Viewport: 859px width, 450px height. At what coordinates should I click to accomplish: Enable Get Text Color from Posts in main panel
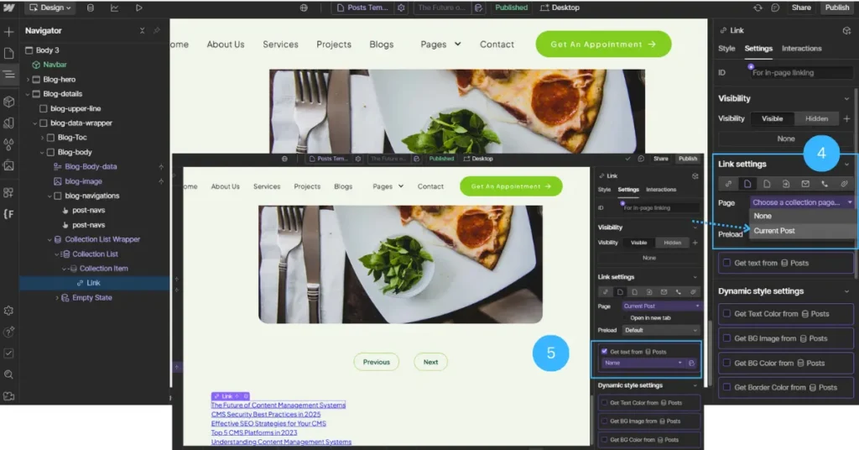726,313
